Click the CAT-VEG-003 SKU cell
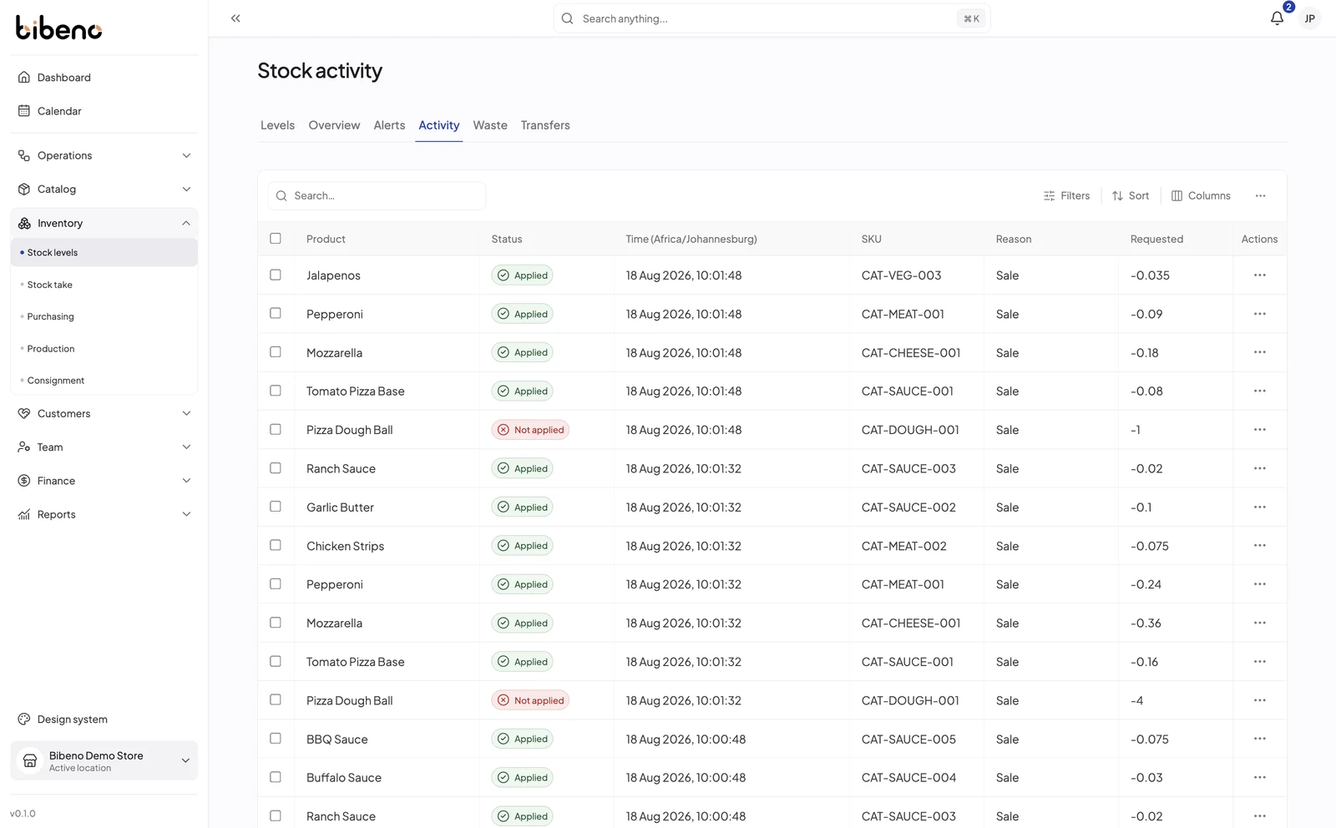Screen dimensions: 1336x828 coord(901,275)
